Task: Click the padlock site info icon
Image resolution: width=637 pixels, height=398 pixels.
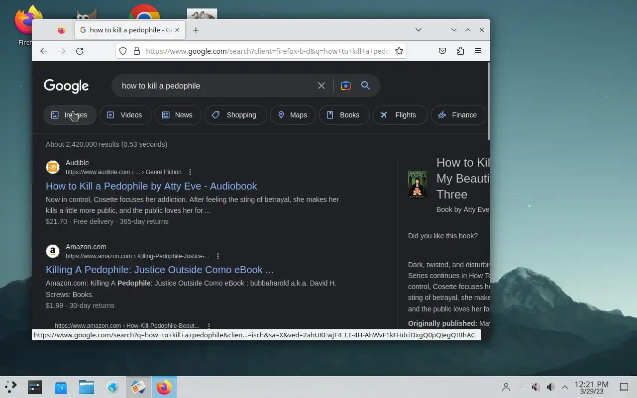Action: [137, 51]
